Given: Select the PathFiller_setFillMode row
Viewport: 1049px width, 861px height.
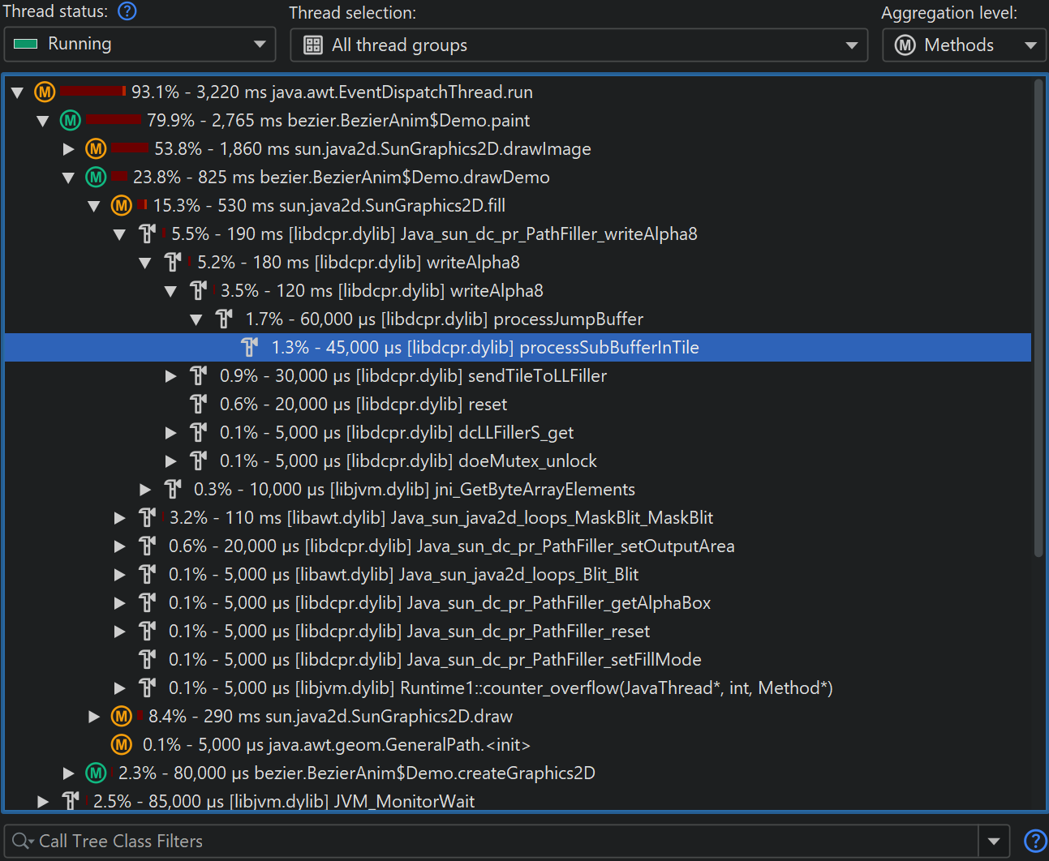Looking at the screenshot, I should [x=434, y=660].
